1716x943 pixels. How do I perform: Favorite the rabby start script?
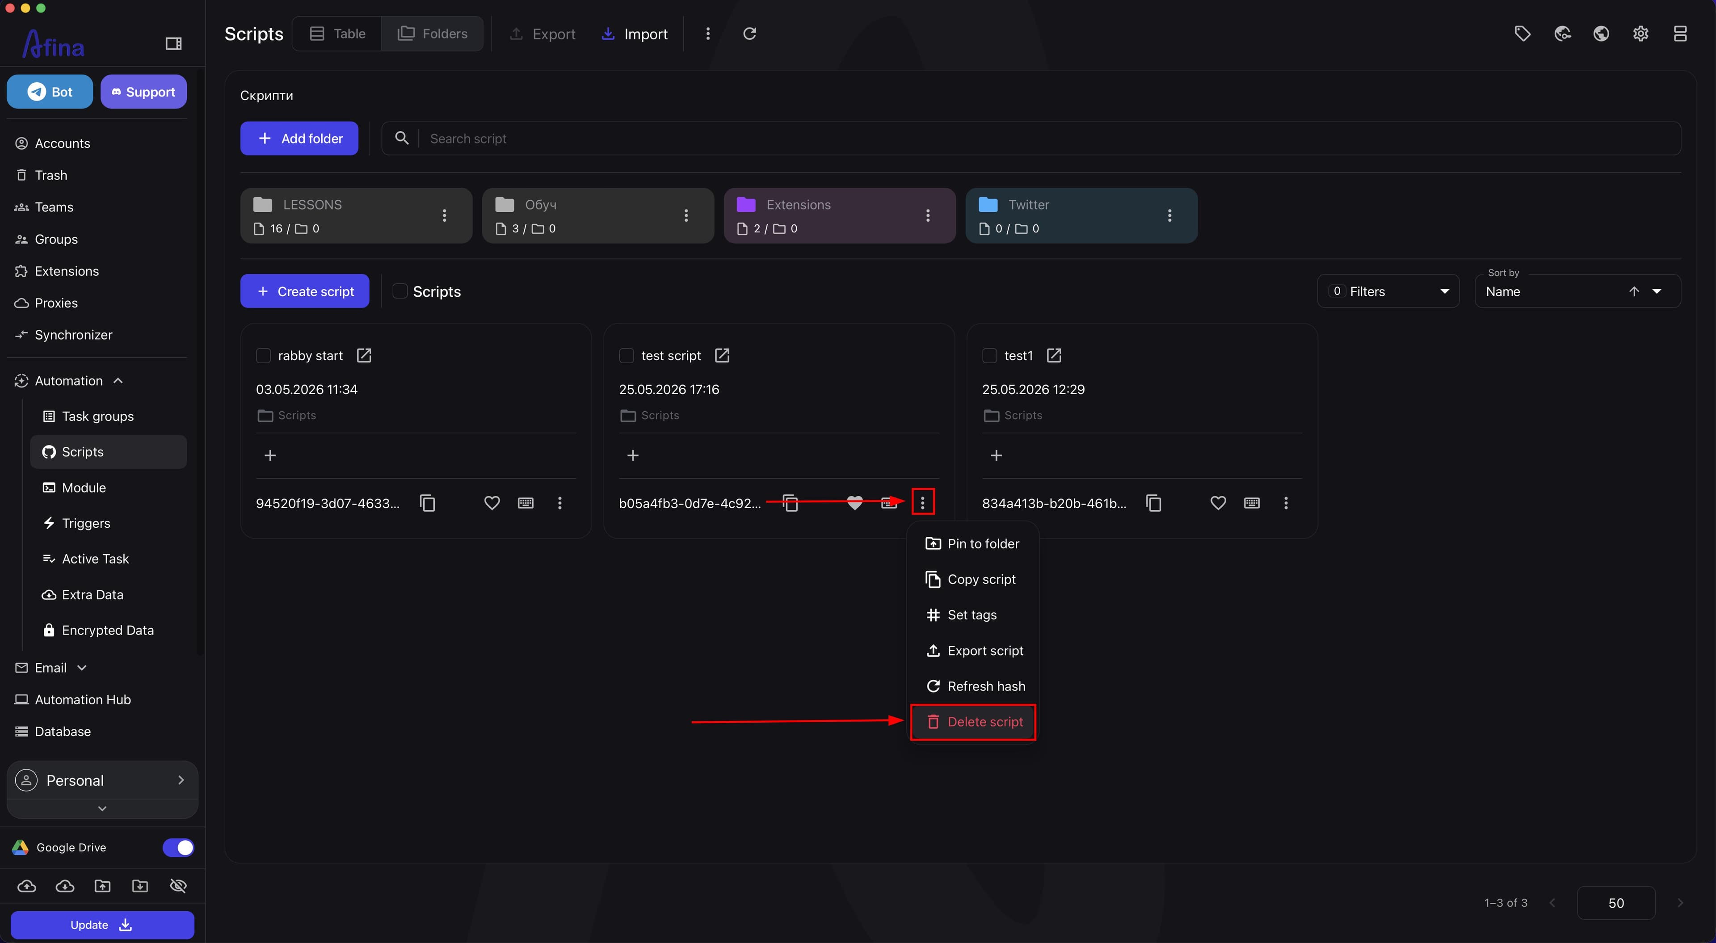click(x=492, y=503)
